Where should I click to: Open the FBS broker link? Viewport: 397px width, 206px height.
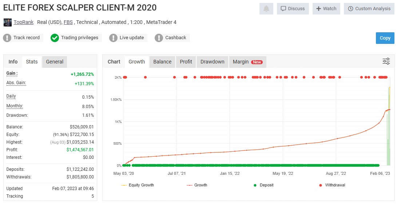[68, 22]
